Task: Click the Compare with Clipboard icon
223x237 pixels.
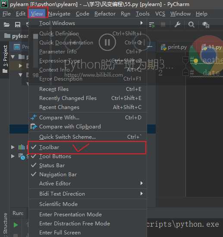Action: (x=34, y=127)
